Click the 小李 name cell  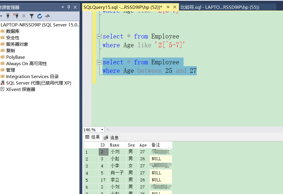point(117,166)
